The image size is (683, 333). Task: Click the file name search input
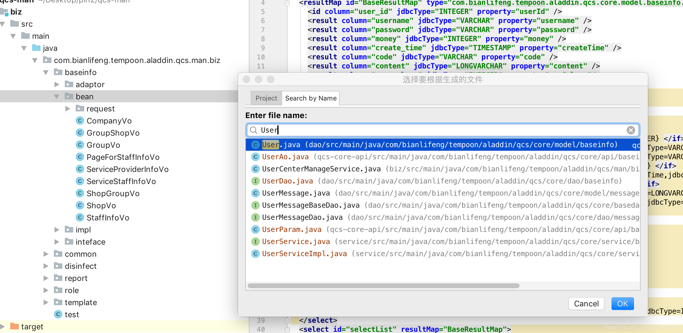tap(443, 130)
